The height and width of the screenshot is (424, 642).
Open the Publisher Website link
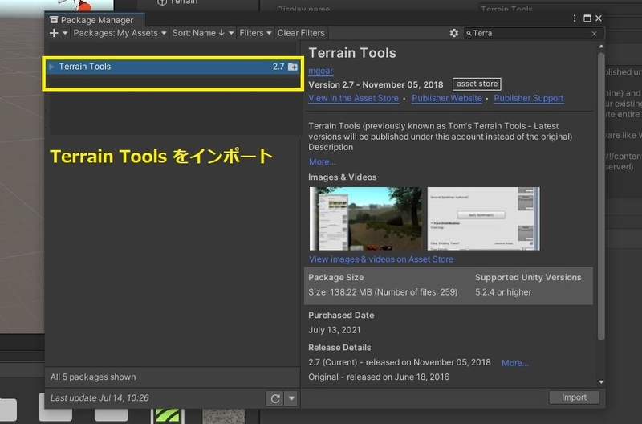(447, 98)
